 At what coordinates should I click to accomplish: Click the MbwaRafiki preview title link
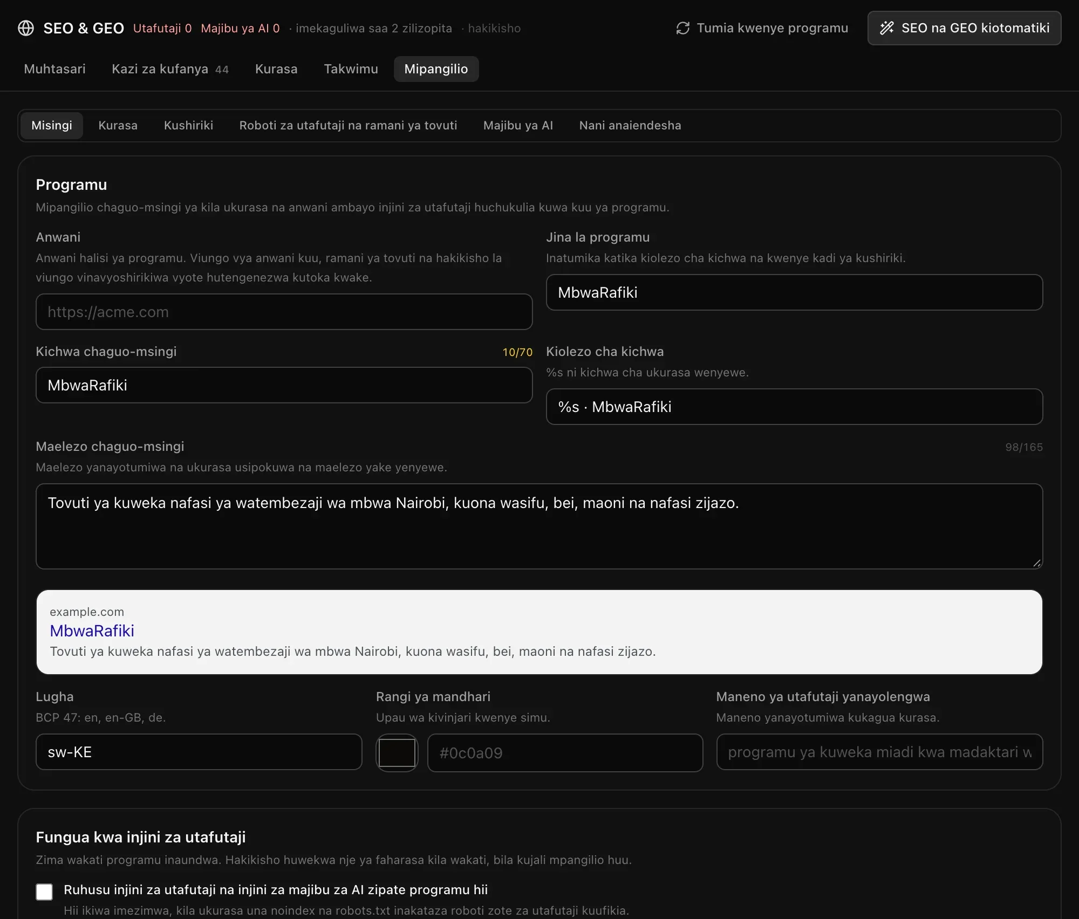92,630
